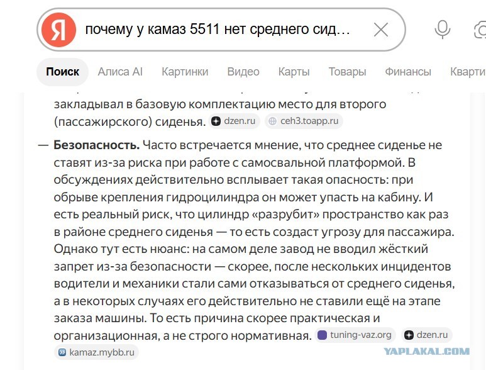
Task: Open the upper dzen.ru source link
Action: pyautogui.click(x=234, y=121)
